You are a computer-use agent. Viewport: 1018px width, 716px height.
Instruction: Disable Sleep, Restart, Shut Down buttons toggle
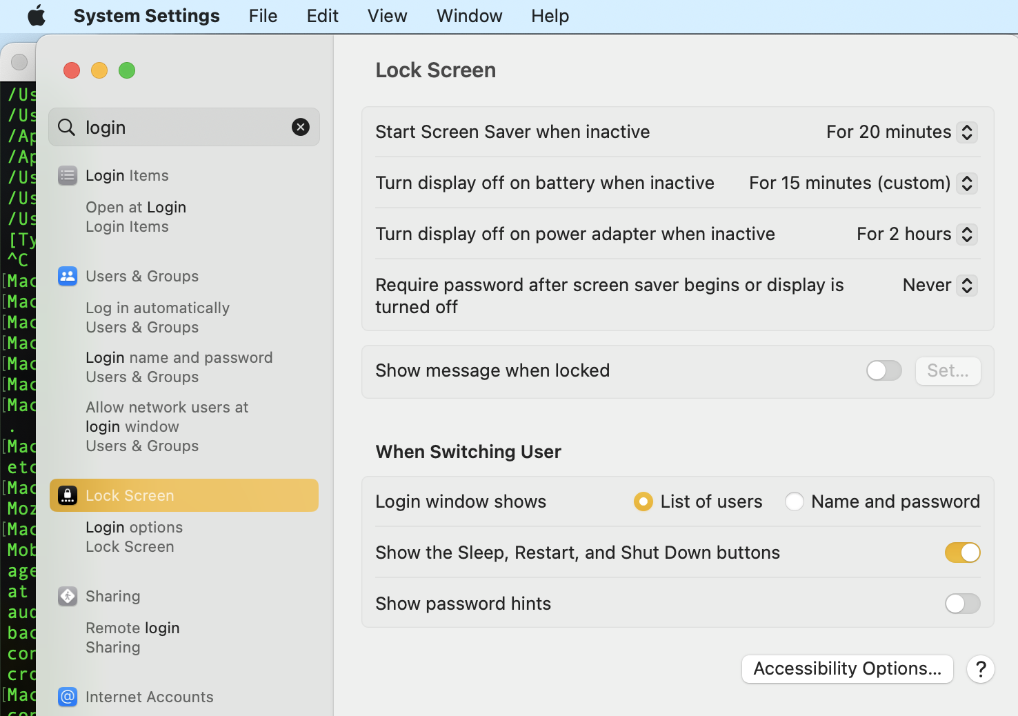pos(963,553)
